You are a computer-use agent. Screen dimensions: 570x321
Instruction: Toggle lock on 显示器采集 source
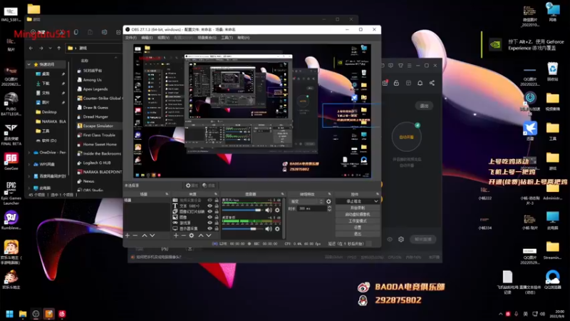[217, 228]
